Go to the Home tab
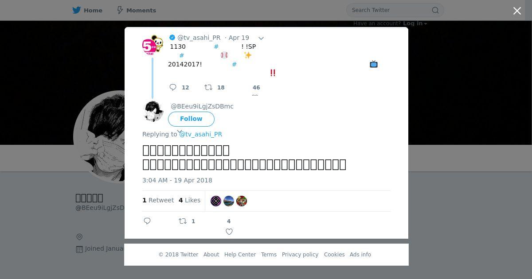Viewport: 532px width, 279px height. [87, 10]
